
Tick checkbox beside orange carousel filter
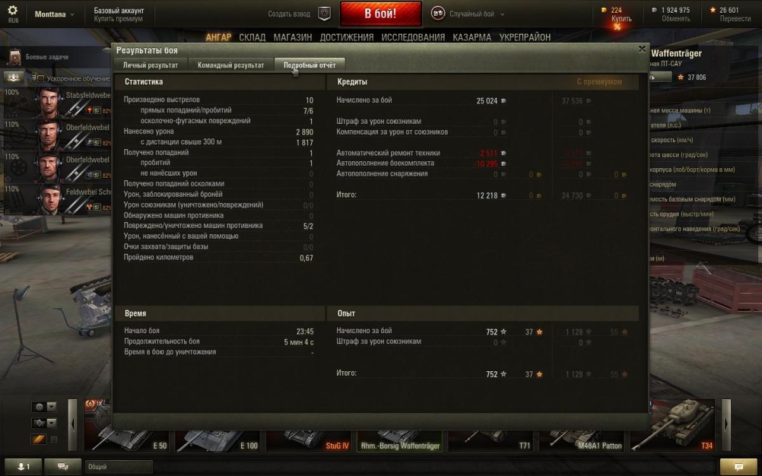coord(53,439)
